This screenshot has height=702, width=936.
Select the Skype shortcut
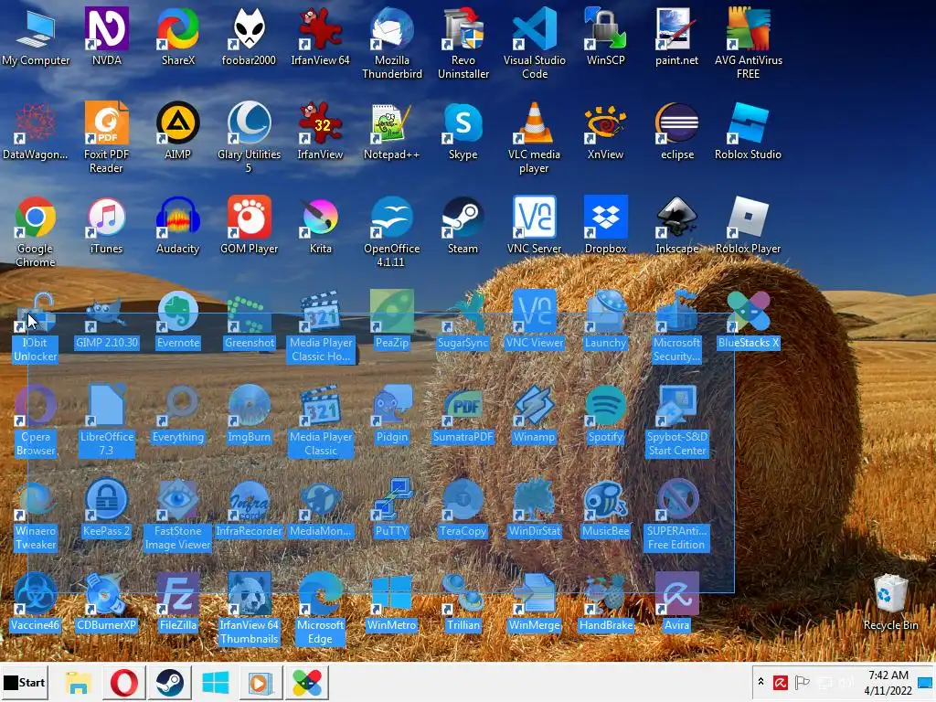tap(463, 130)
